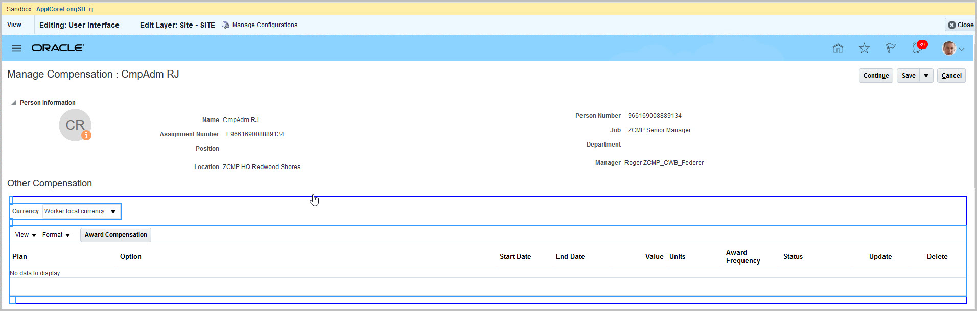Go to the Home icon

838,48
